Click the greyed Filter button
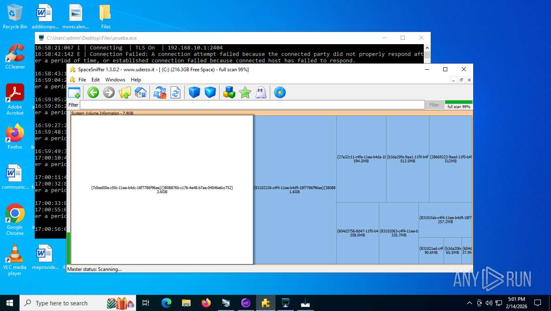Image resolution: width=551 pixels, height=311 pixels. [x=434, y=105]
